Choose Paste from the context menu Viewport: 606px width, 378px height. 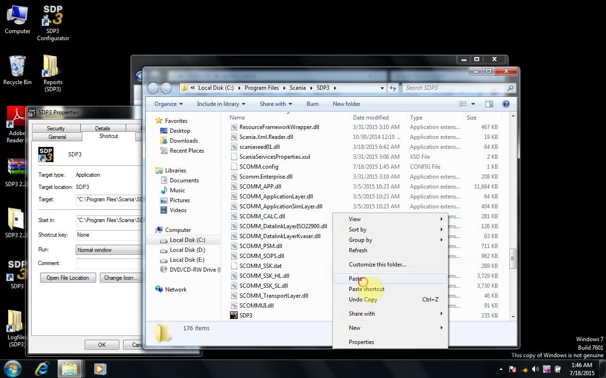[390, 279]
